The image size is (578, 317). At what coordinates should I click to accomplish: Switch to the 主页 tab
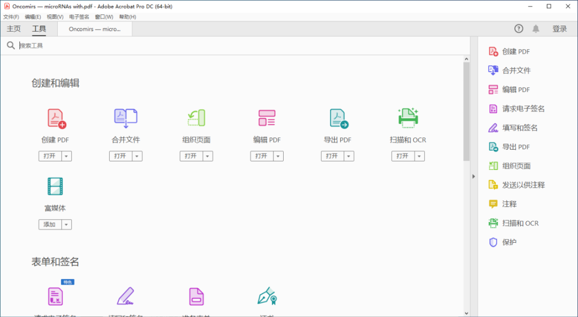tap(13, 29)
